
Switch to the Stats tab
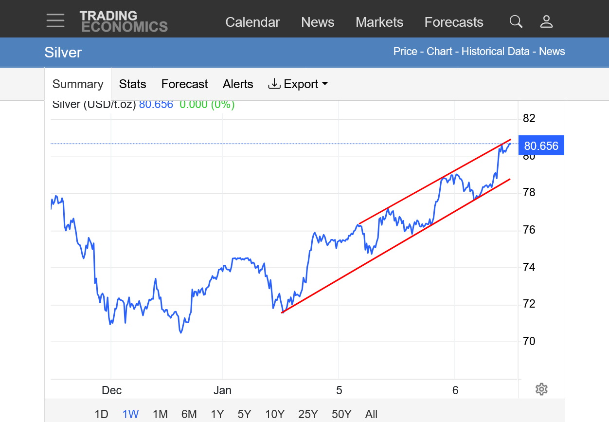(132, 84)
